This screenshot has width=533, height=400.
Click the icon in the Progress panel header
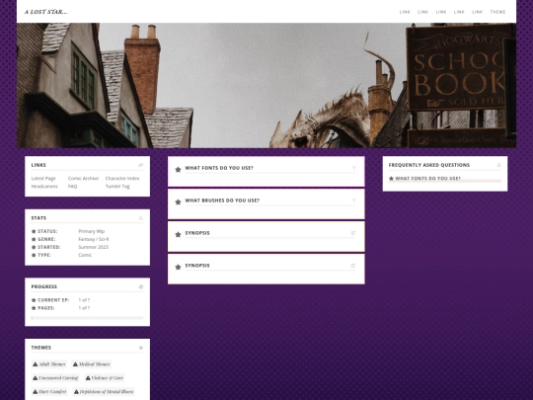(x=141, y=286)
